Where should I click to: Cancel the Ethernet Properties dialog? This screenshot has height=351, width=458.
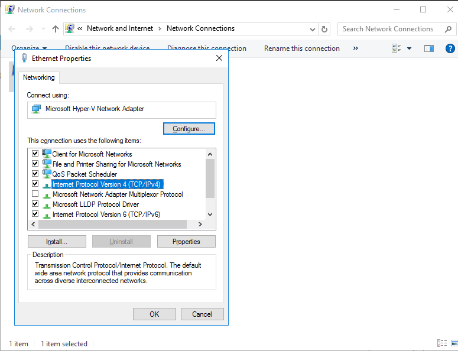pyautogui.click(x=202, y=314)
